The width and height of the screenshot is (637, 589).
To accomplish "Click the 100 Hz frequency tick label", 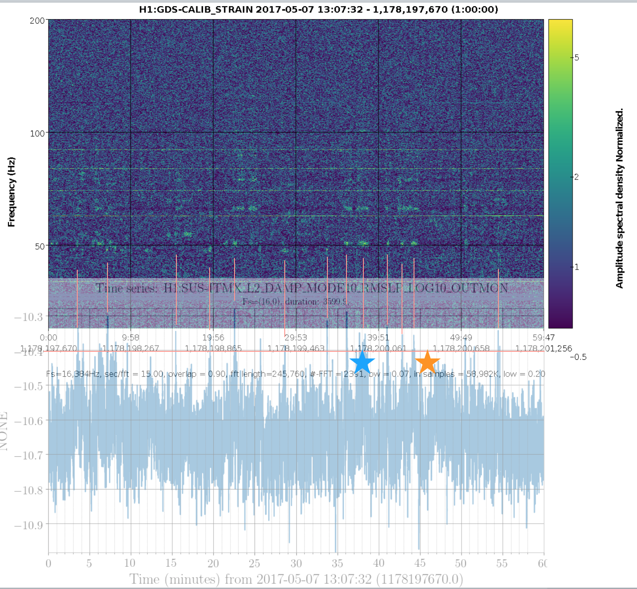I will 37,133.
